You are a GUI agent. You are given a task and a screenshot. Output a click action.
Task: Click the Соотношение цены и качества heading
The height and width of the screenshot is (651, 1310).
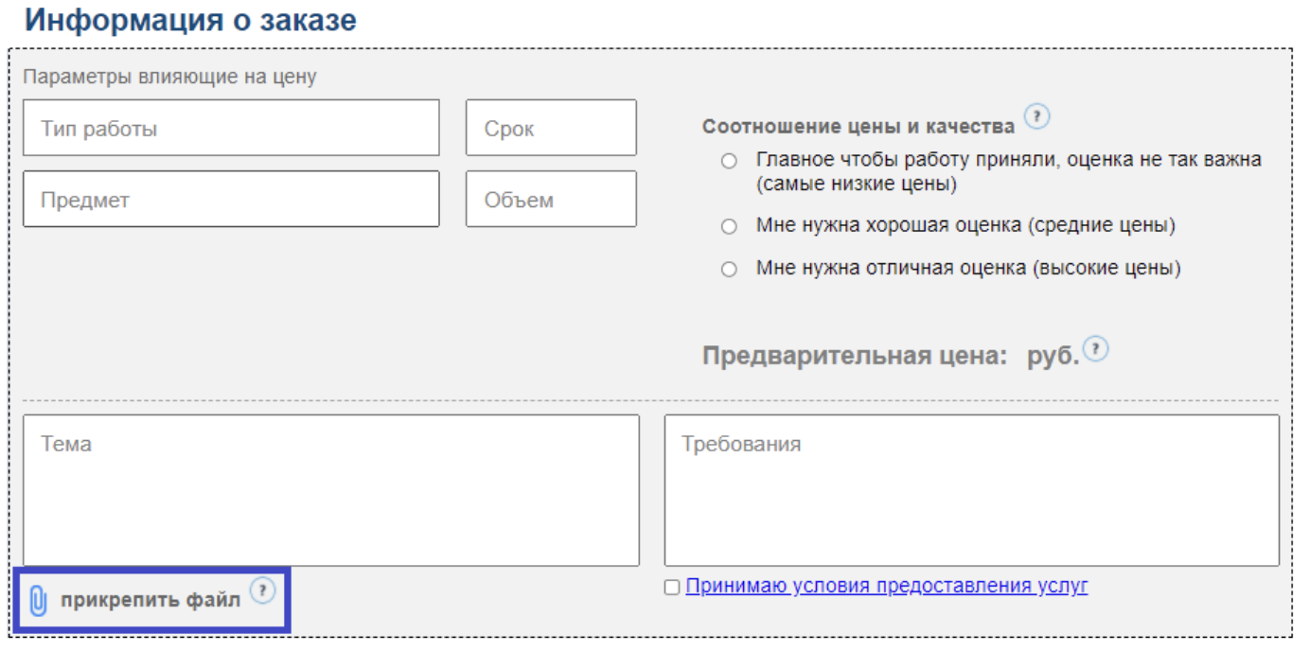pos(858,127)
